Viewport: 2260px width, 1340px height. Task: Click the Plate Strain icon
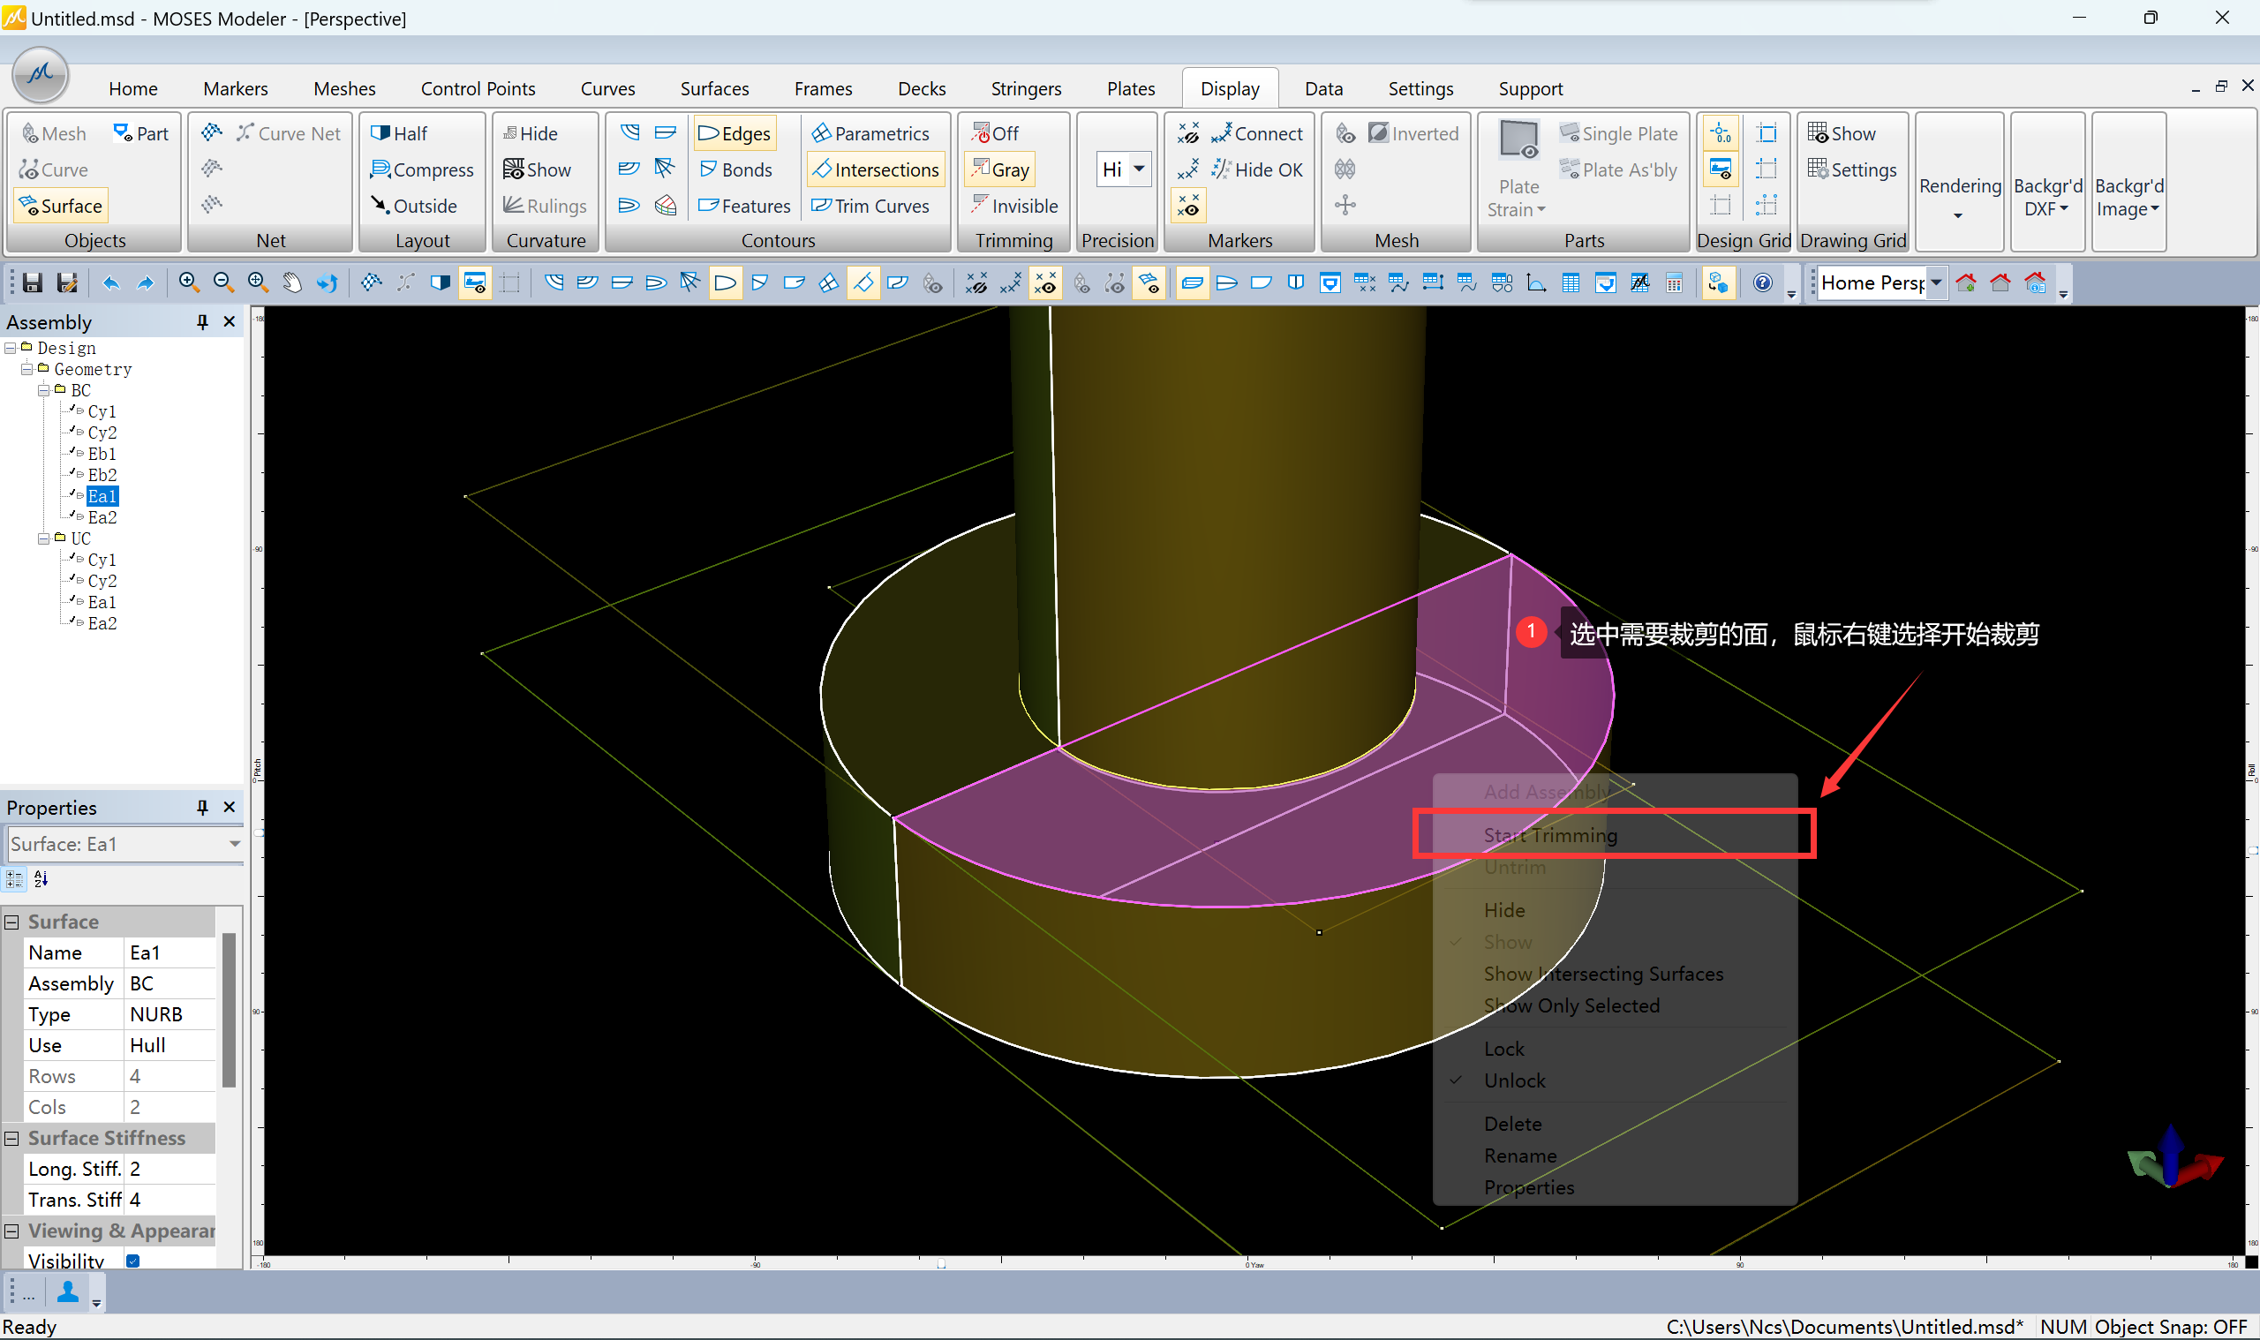point(1518,140)
